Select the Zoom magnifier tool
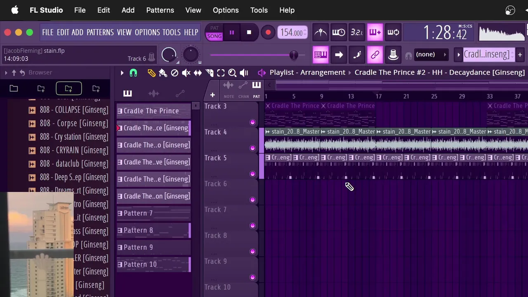The image size is (528, 297). (x=232, y=73)
